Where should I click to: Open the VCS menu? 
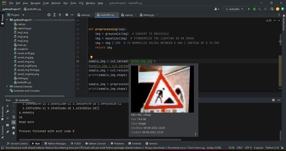pyautogui.click(x=81, y=3)
